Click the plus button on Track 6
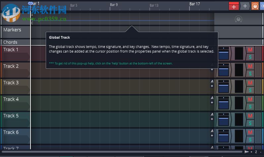 212,136
